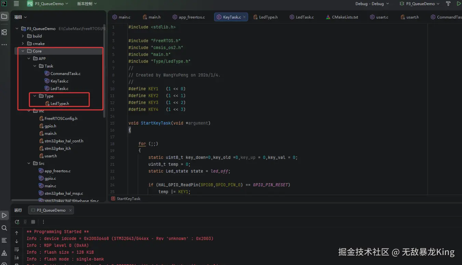Screen dimensions: 462x265
Task: Click the Build hammer icon
Action: tap(448, 4)
